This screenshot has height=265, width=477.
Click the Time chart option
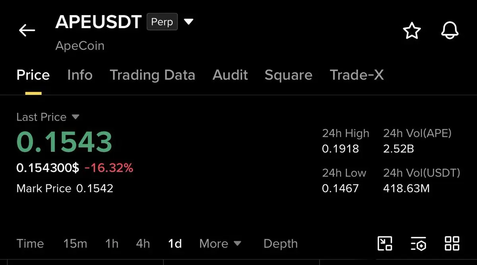(30, 243)
